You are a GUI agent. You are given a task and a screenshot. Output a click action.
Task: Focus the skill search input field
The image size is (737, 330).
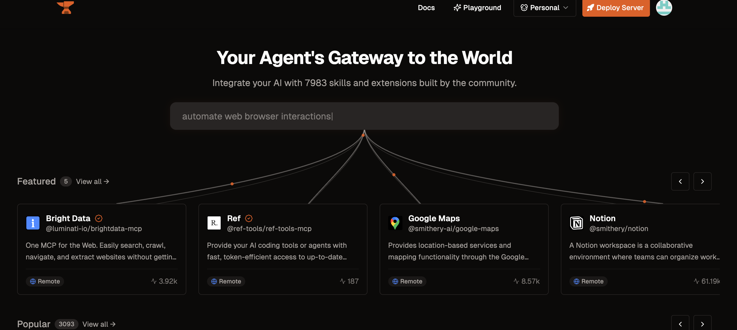point(364,116)
